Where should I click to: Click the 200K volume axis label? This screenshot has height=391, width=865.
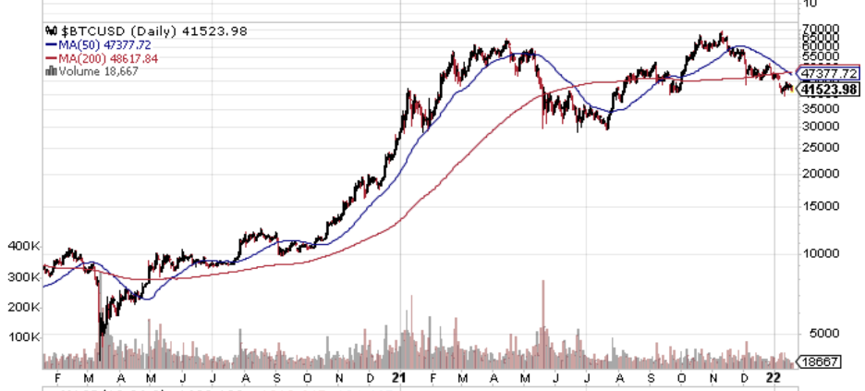coord(23,307)
